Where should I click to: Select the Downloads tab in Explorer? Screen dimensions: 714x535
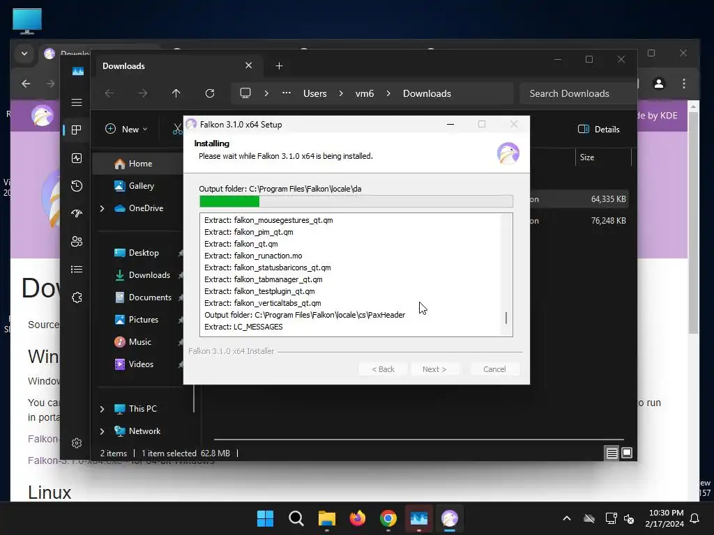point(178,66)
